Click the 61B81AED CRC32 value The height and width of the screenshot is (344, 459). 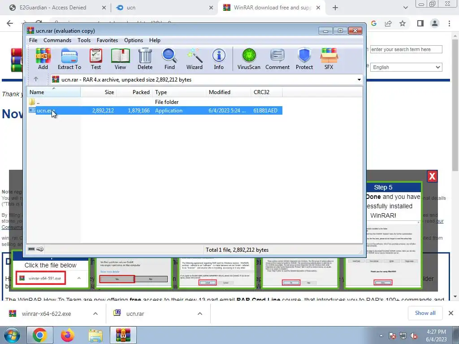[x=265, y=111]
